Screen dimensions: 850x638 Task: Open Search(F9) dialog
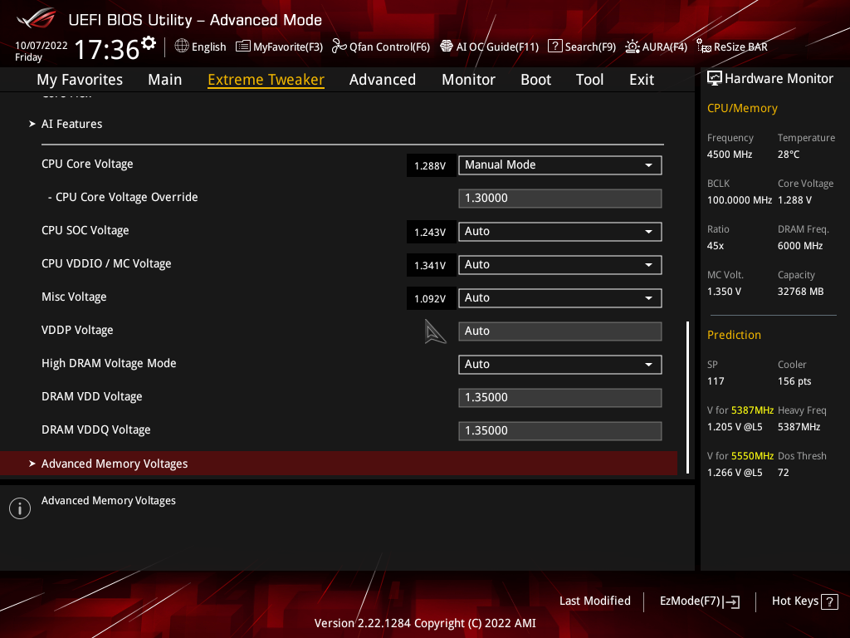pyautogui.click(x=582, y=47)
